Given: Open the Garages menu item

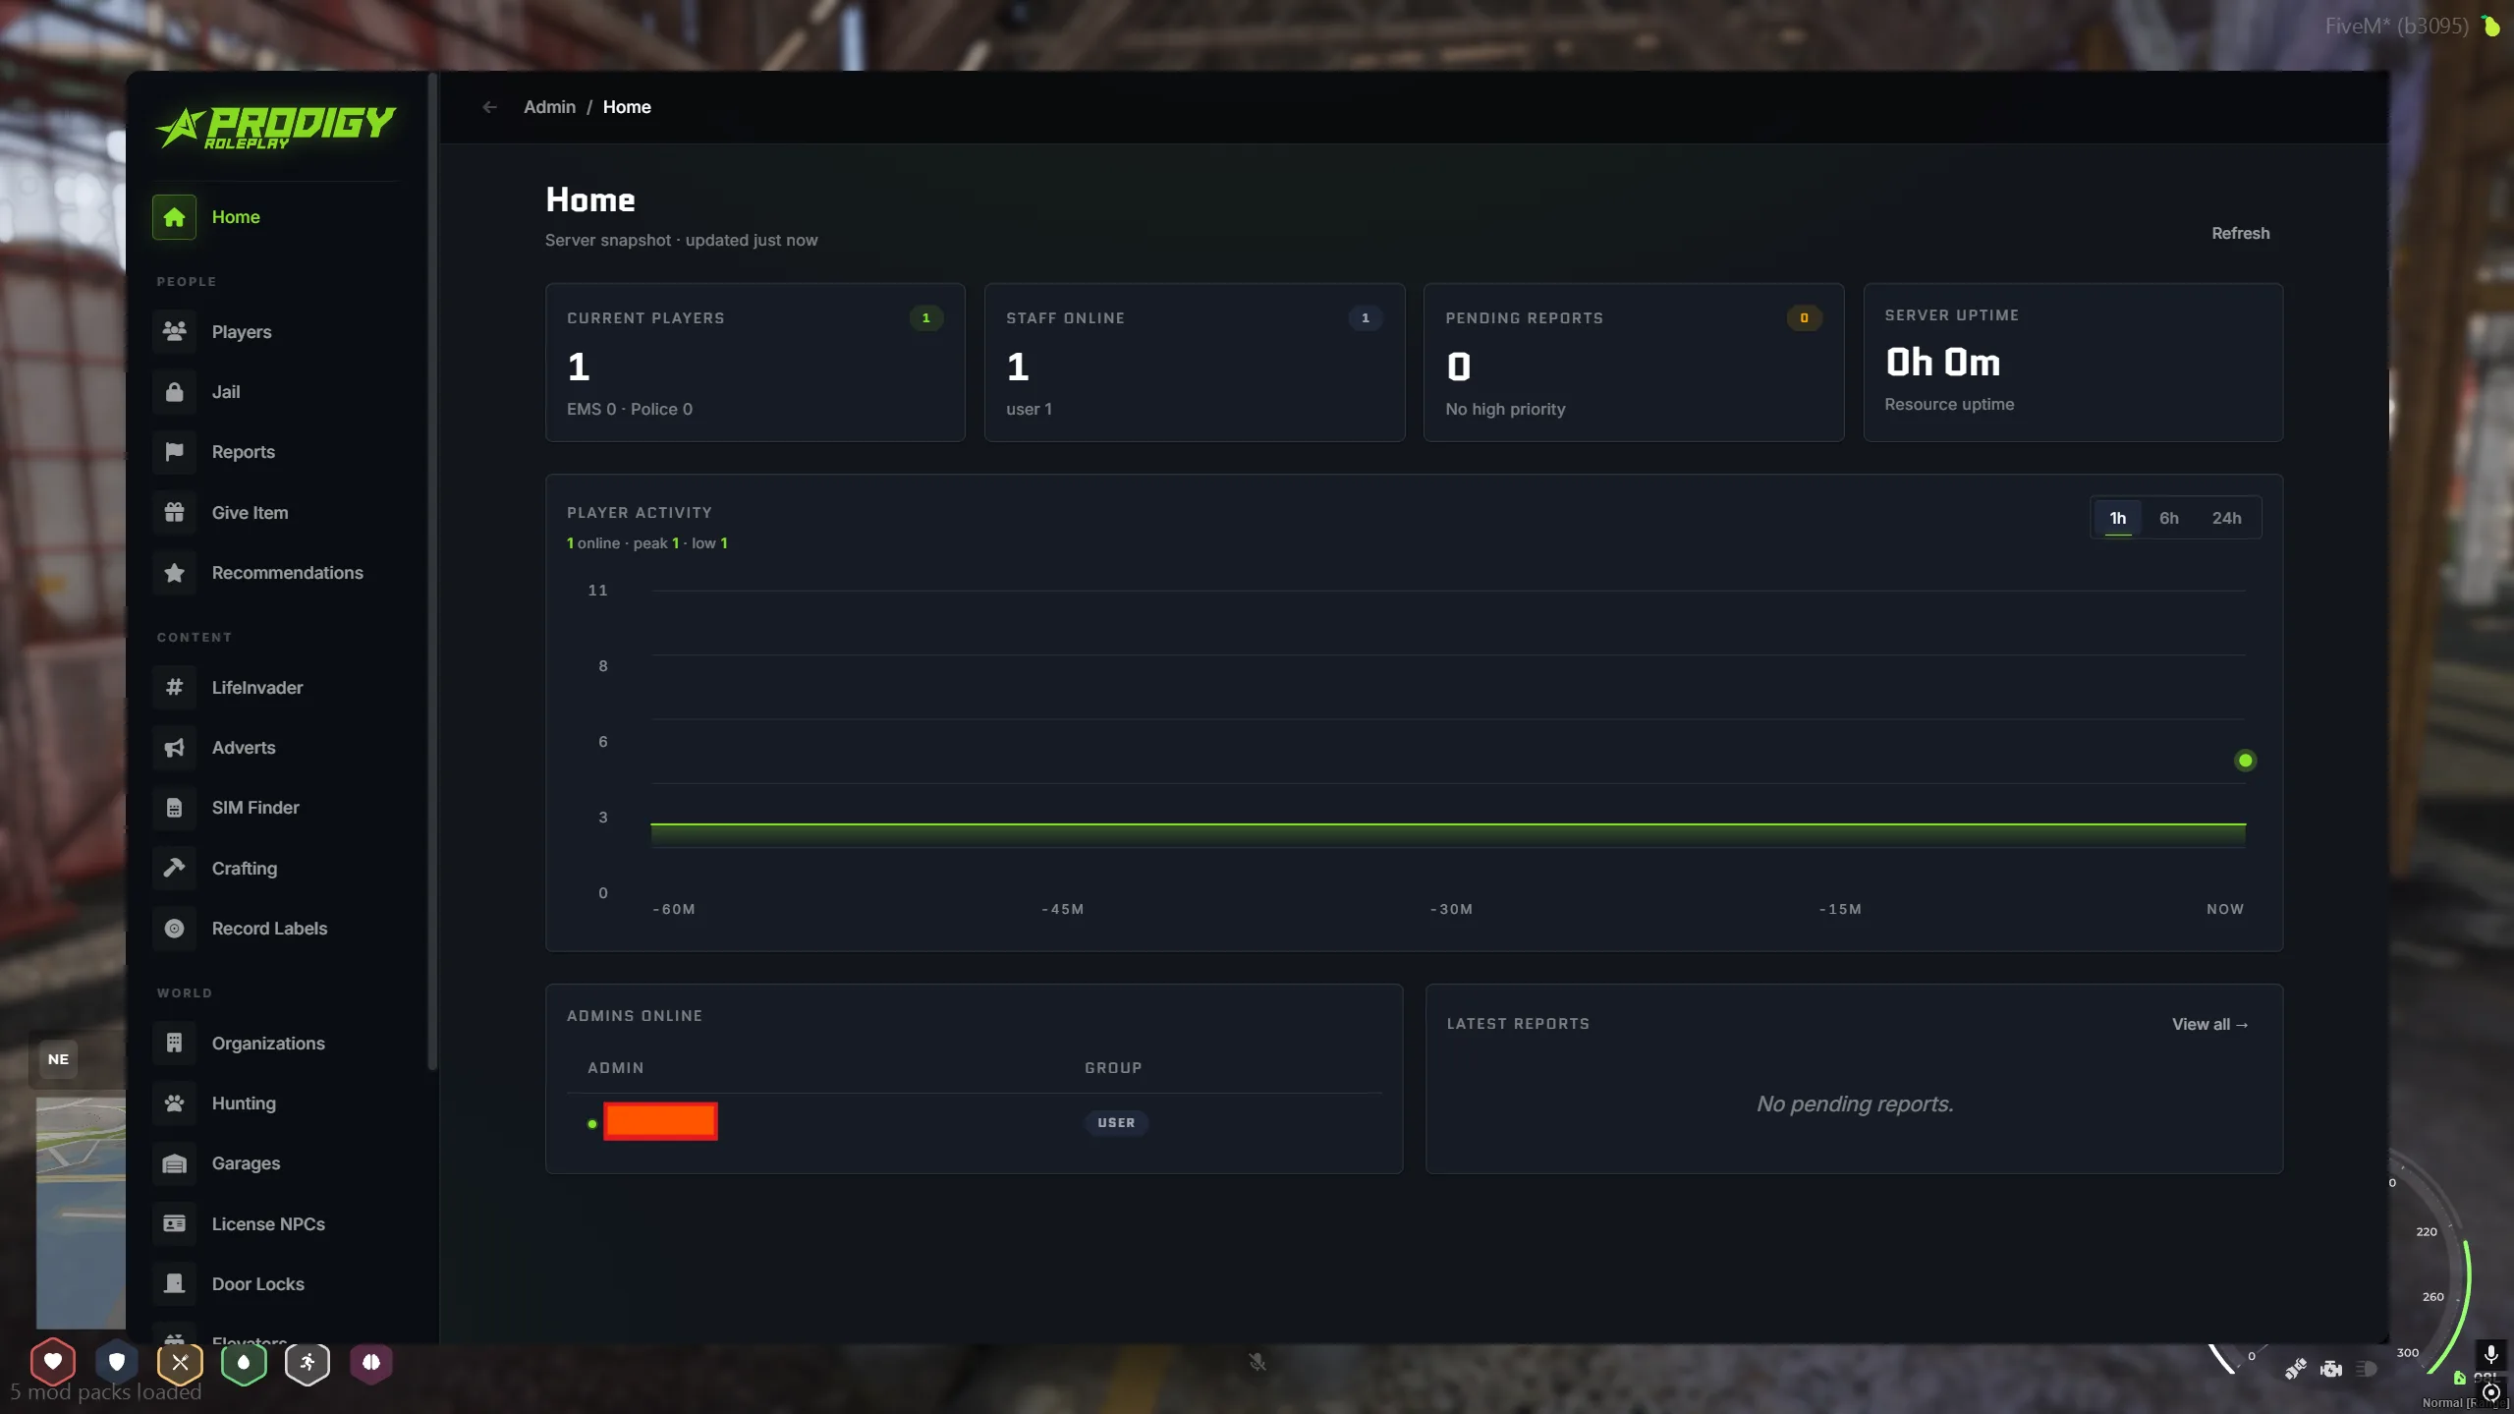Looking at the screenshot, I should pos(276,1163).
